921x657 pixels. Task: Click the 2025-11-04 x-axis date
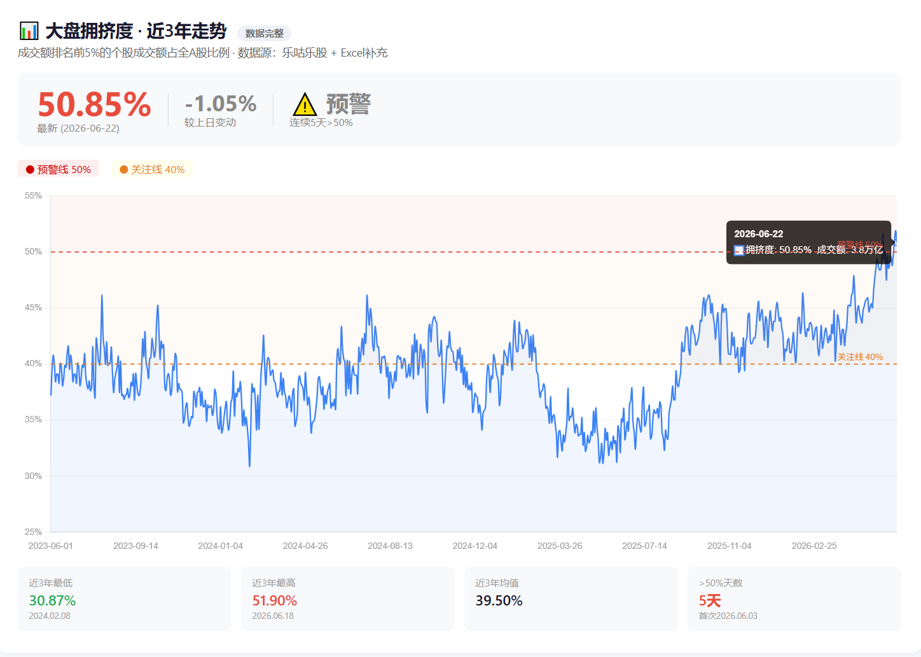tap(730, 546)
